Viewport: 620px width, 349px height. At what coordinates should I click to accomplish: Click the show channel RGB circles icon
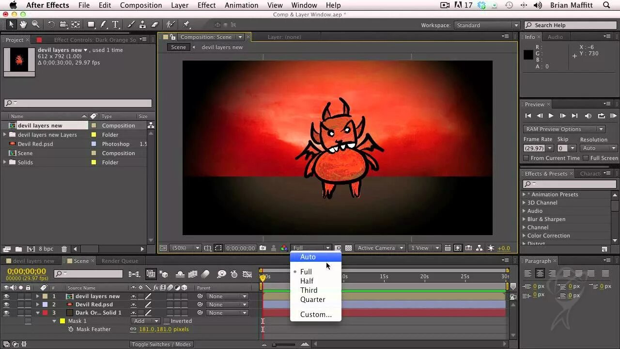click(284, 248)
